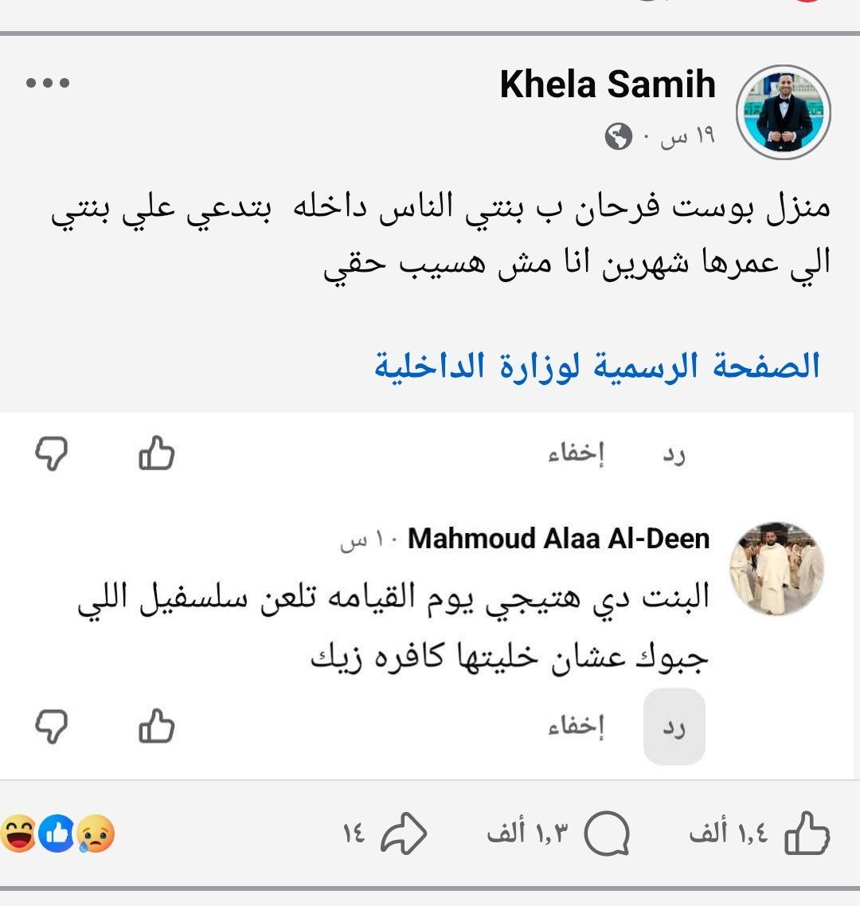860x906 pixels.
Task: Open the three-dots menu on Khela Samih's comment
Action: (48, 83)
